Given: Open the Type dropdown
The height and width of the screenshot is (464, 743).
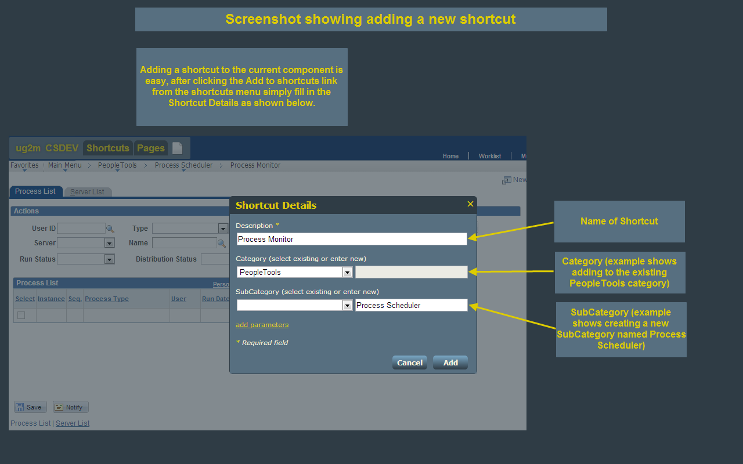Looking at the screenshot, I should click(x=223, y=228).
